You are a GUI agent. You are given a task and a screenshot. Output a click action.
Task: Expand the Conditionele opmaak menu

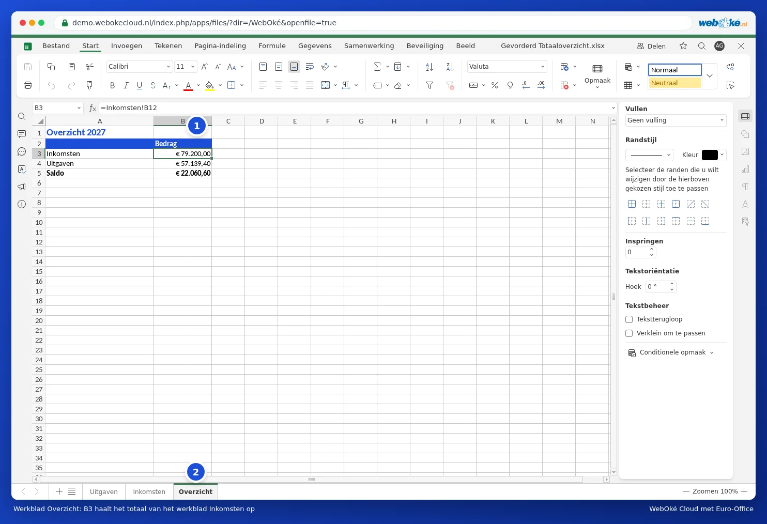[x=671, y=352]
